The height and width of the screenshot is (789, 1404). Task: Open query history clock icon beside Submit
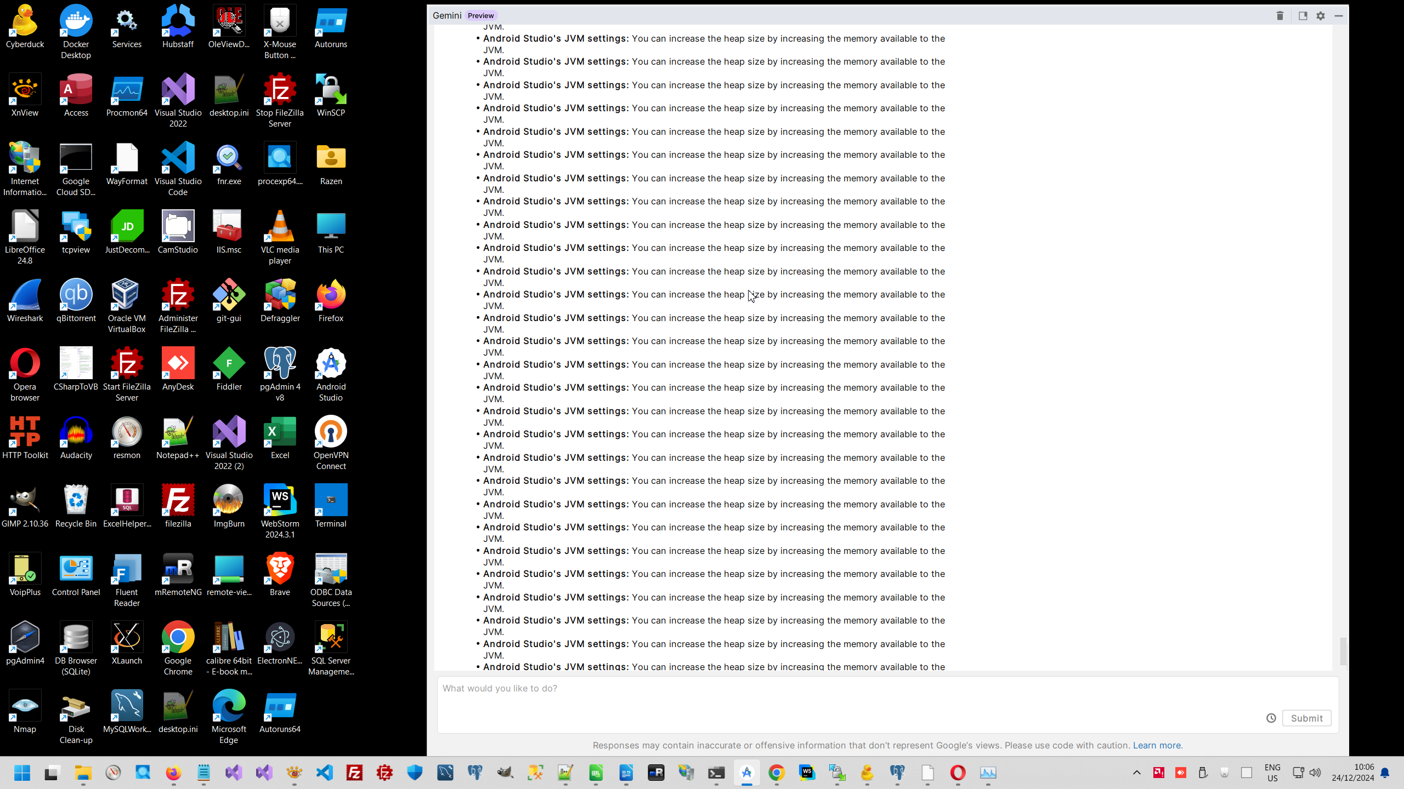[1271, 718]
